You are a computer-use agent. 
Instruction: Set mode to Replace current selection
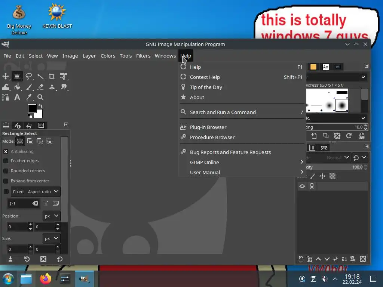coord(20,141)
